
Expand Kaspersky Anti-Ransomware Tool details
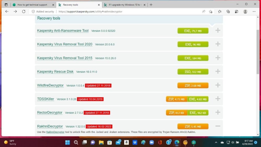[218, 31]
